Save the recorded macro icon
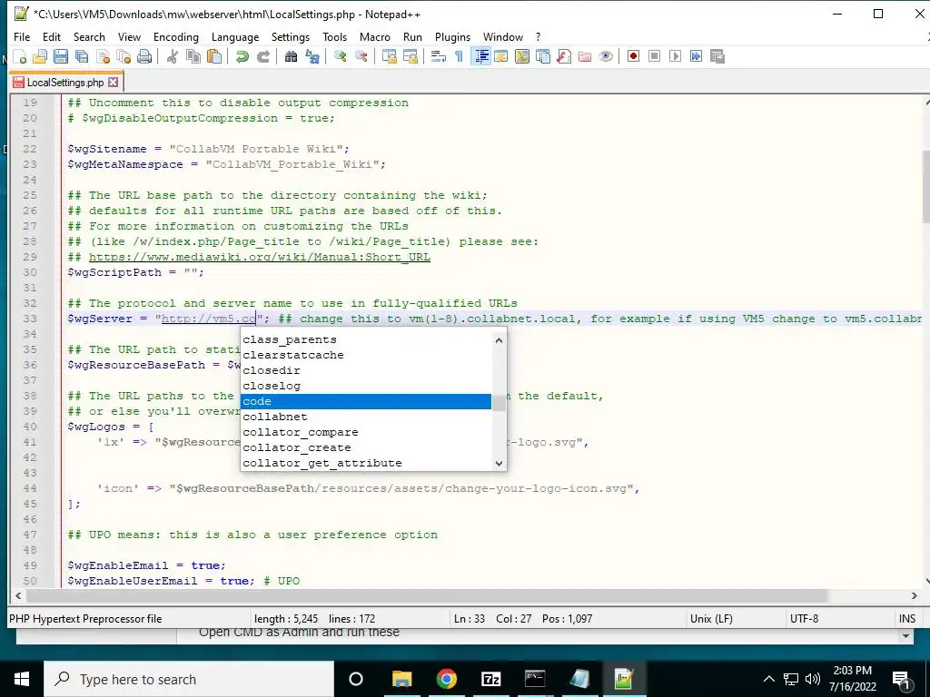Image resolution: width=930 pixels, height=697 pixels. [x=717, y=56]
